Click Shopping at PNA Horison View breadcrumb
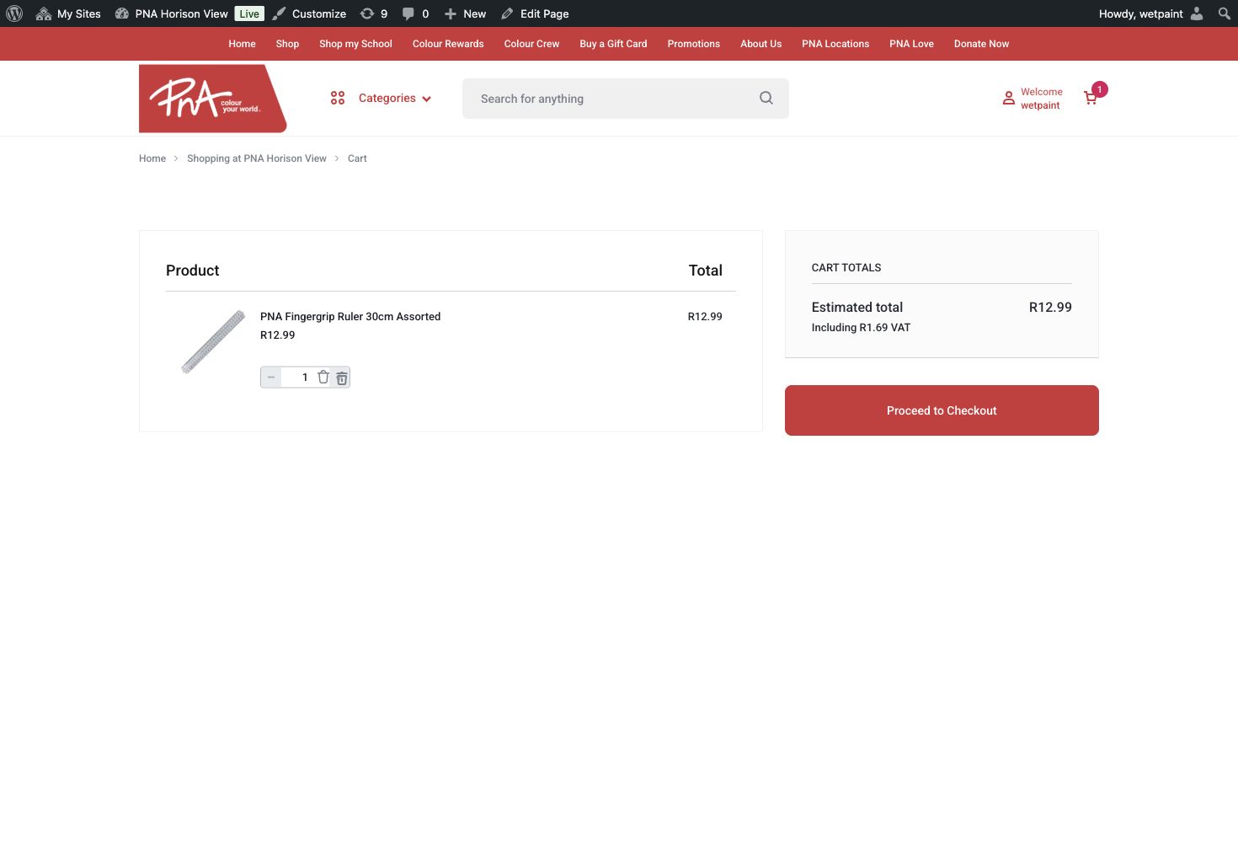 point(257,158)
